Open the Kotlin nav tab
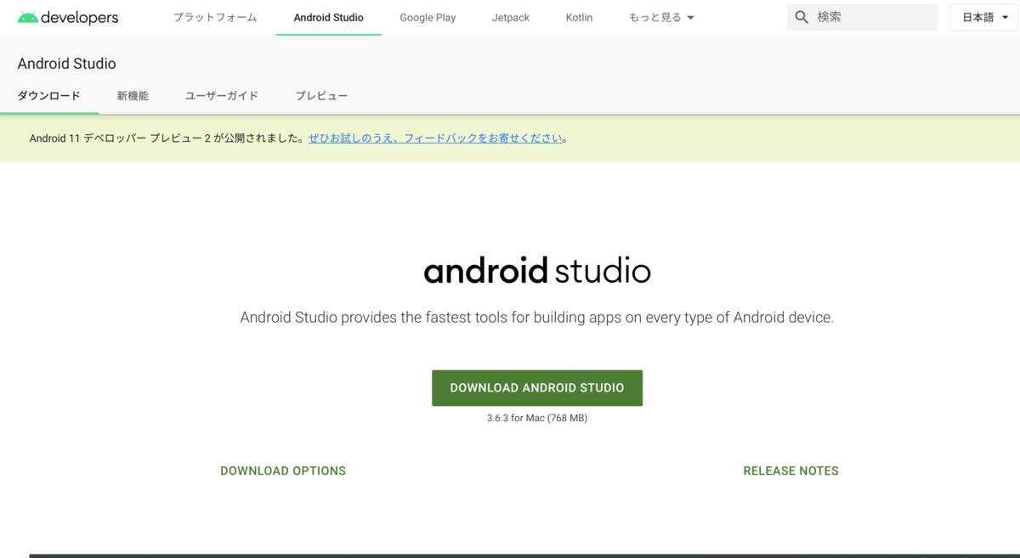 (579, 17)
